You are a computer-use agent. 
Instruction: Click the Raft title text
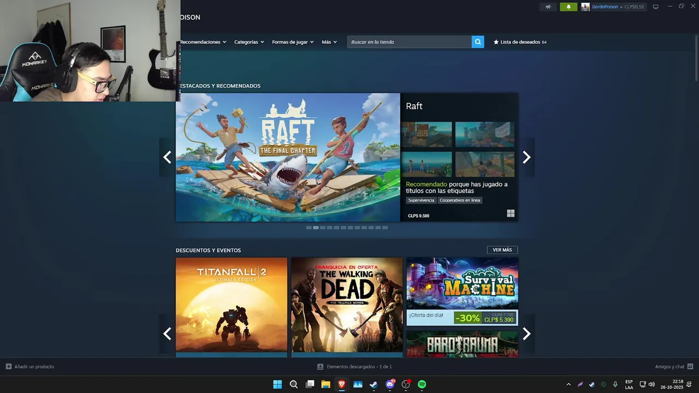click(x=414, y=106)
